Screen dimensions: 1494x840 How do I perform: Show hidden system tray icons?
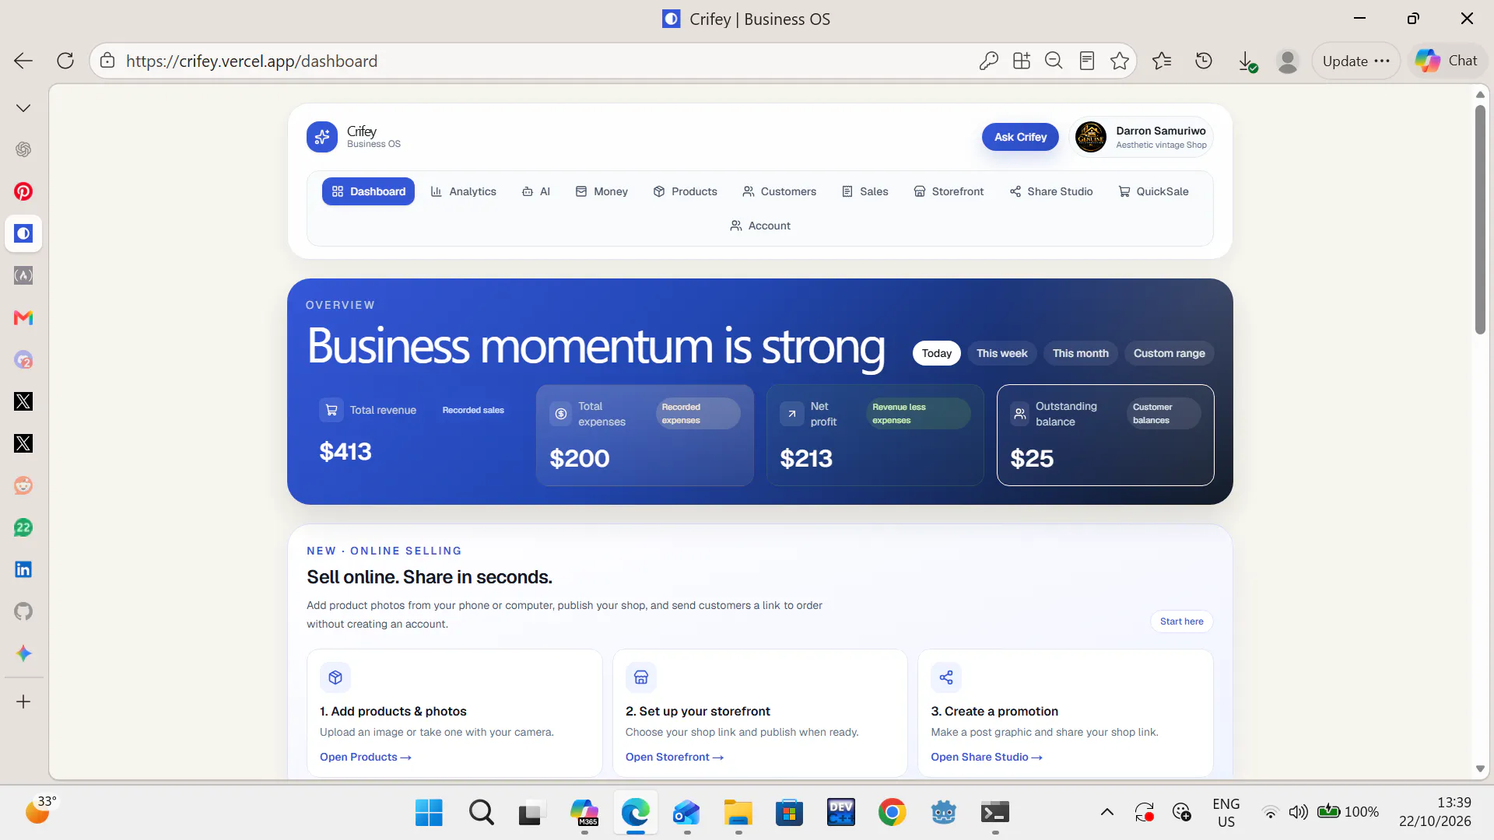click(x=1107, y=813)
